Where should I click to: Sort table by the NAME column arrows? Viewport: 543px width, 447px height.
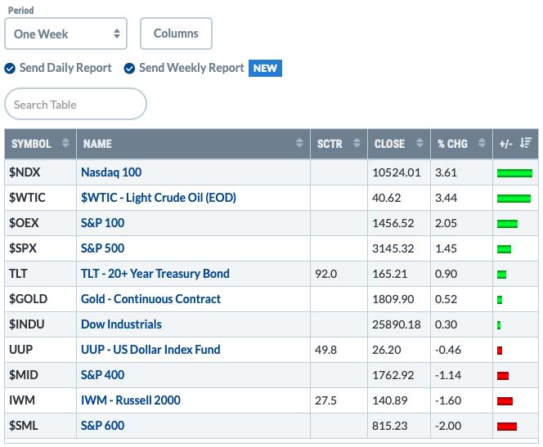tap(300, 143)
